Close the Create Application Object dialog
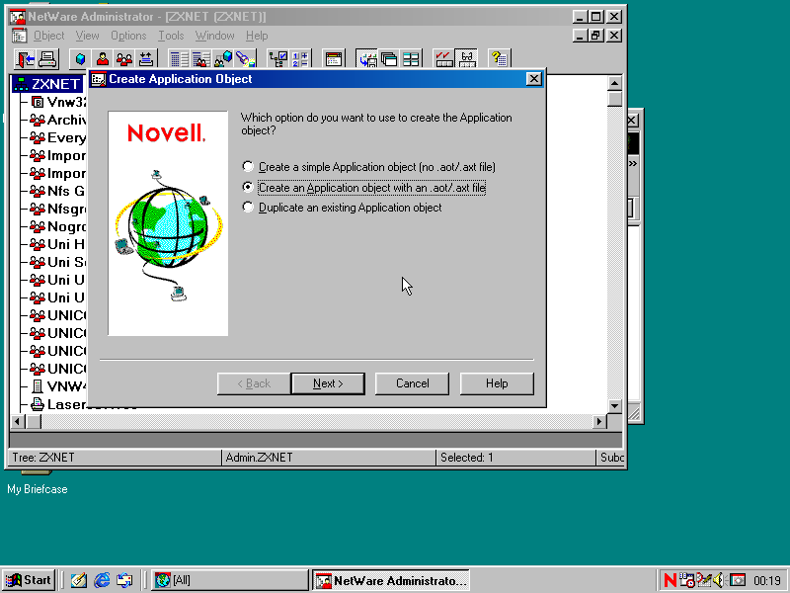Viewport: 790px width, 593px height. (533, 79)
